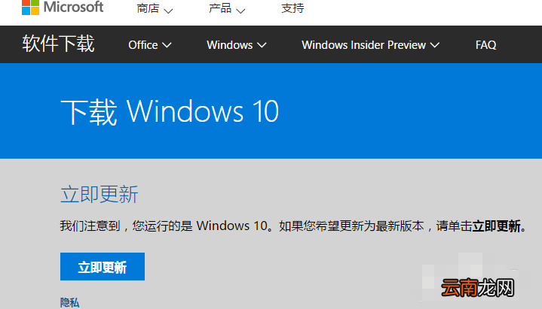Click the Microsoft logo icon
542x309 pixels.
[30, 8]
